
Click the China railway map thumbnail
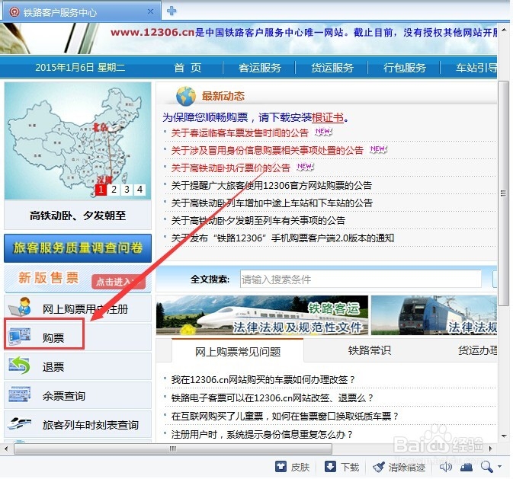click(78, 141)
